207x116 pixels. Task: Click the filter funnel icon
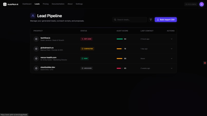click(151, 20)
